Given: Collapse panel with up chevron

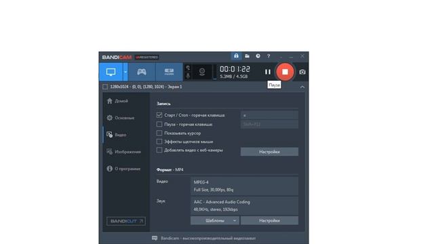Looking at the screenshot, I should tap(302, 87).
